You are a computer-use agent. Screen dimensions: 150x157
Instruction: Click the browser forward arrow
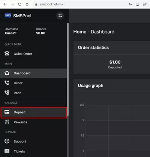[x=12, y=4]
